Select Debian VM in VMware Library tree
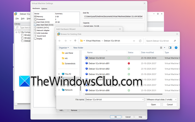This screenshot has height=122, width=195. pos(26,41)
